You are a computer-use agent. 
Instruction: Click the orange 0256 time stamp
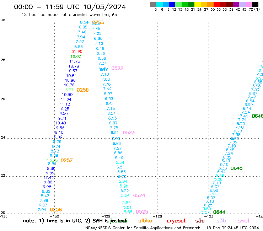pos(82,90)
